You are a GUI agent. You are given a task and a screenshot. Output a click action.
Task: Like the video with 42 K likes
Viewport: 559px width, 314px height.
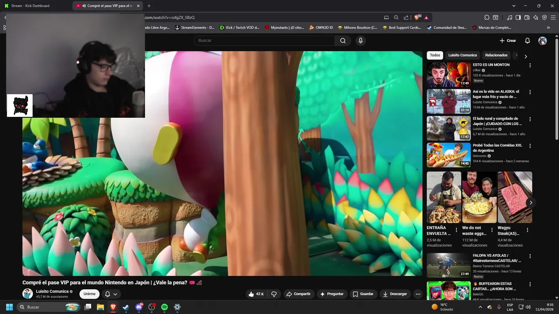click(x=256, y=294)
